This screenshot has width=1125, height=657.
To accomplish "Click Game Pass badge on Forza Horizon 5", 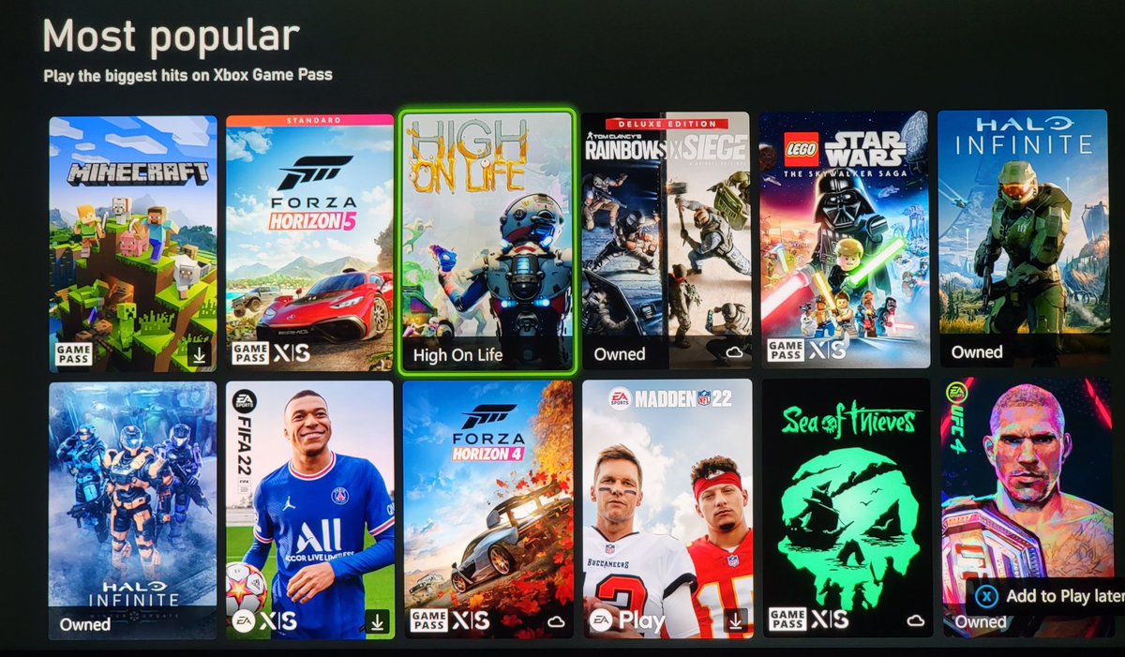I will (x=250, y=353).
